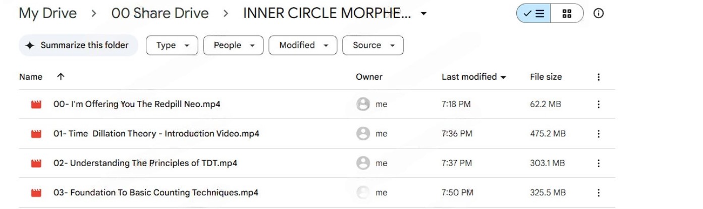703x209 pixels.
Task: Click the video icon of 00- Redpill Neo file
Action: [36, 104]
